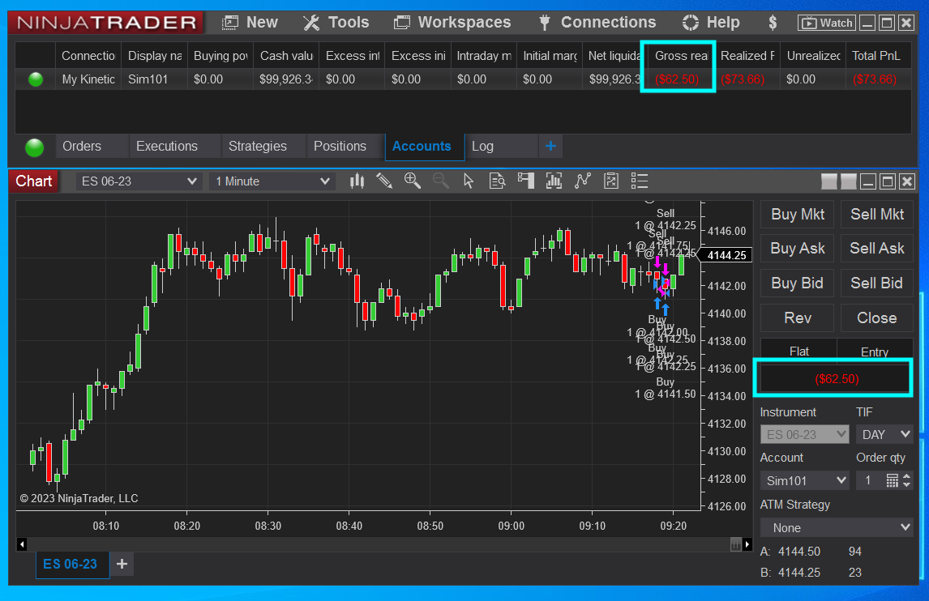This screenshot has width=929, height=601.
Task: Click green status dot in My Kinetic row
Action: click(36, 79)
